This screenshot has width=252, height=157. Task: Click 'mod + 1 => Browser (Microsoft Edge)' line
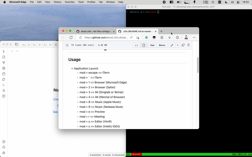coord(103,82)
